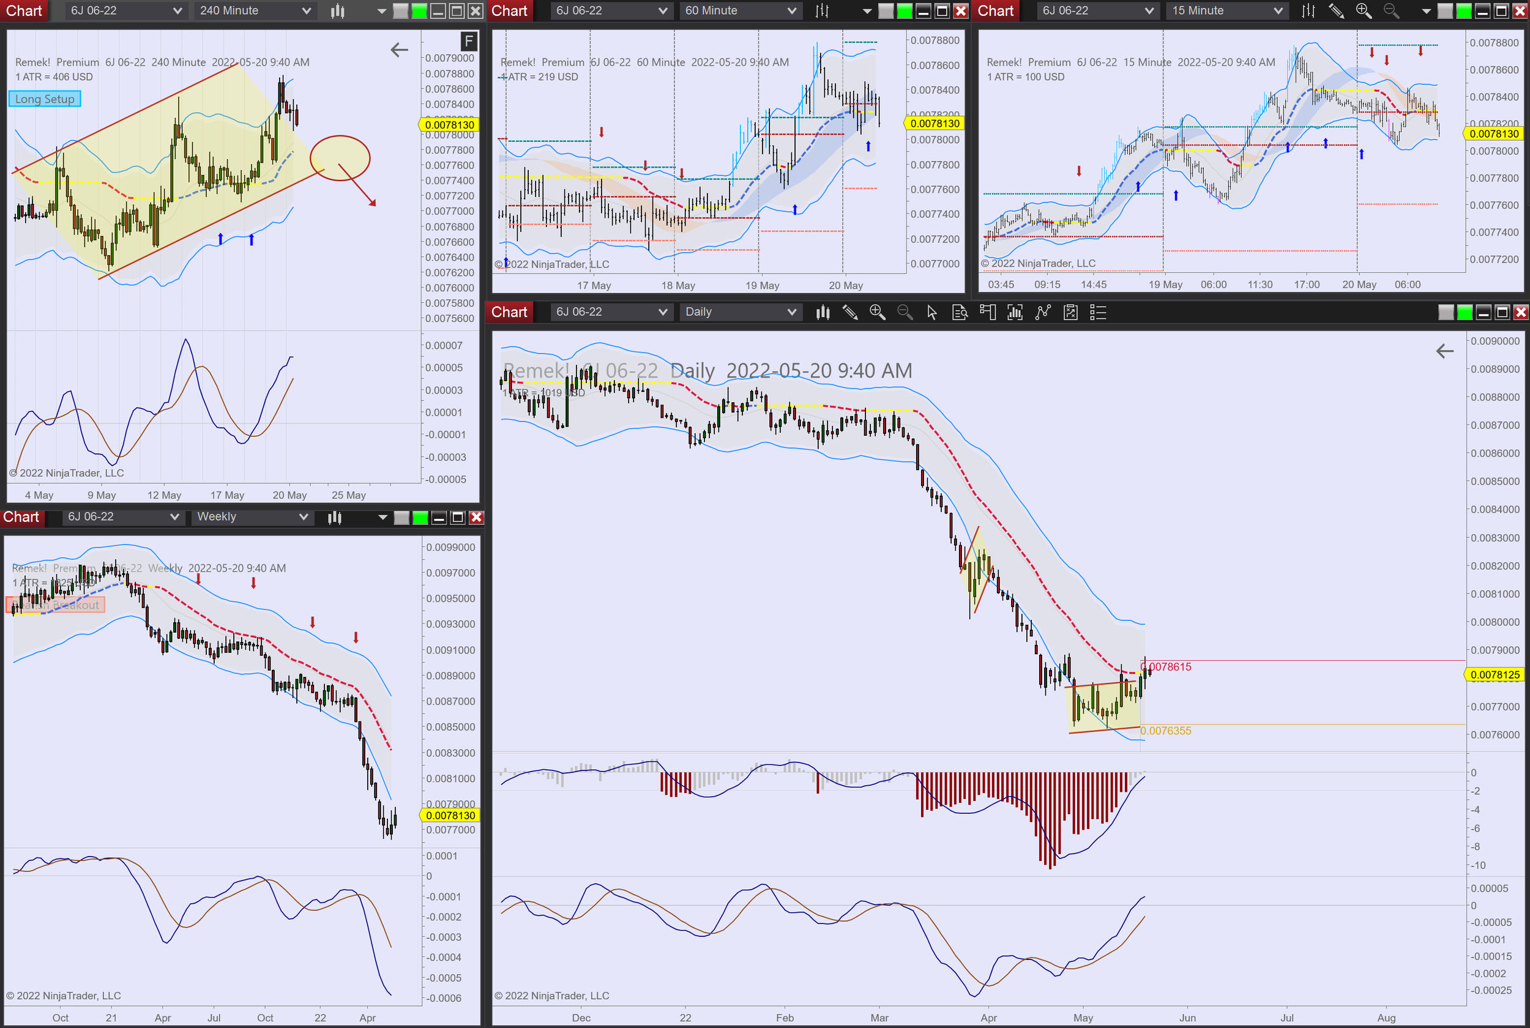
Task: Click the Long Setup label on 240 Minute chart
Action: tap(45, 99)
